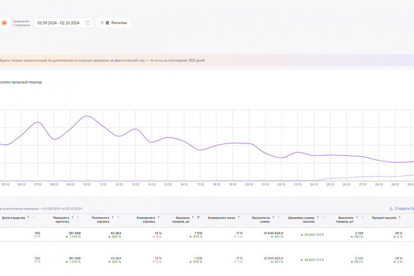The width and height of the screenshot is (414, 276).
Task: Click the help icon beside 'Перешли в карточку'
Action: (73, 217)
